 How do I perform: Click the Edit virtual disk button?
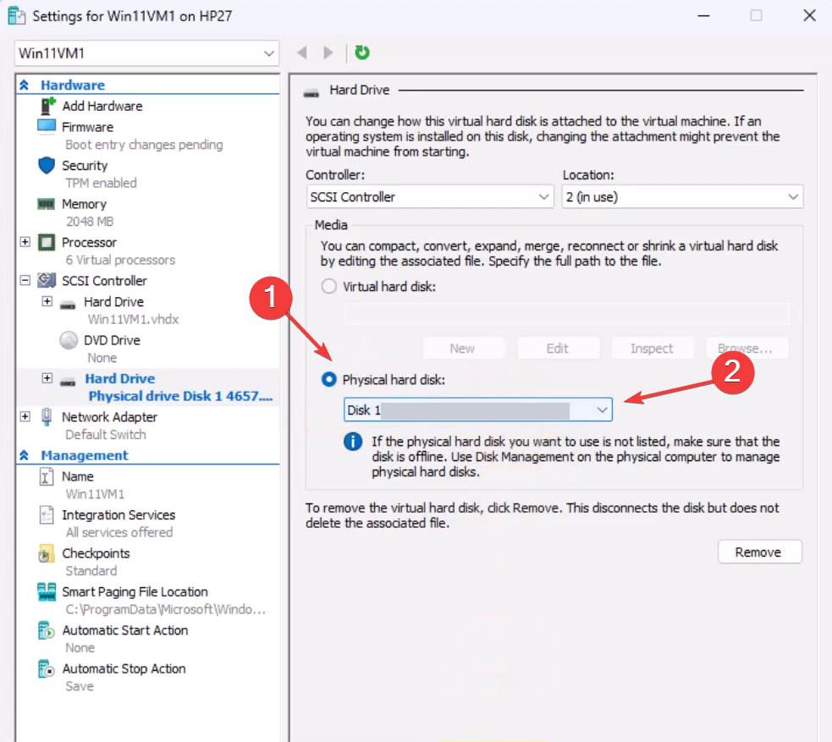click(x=558, y=348)
